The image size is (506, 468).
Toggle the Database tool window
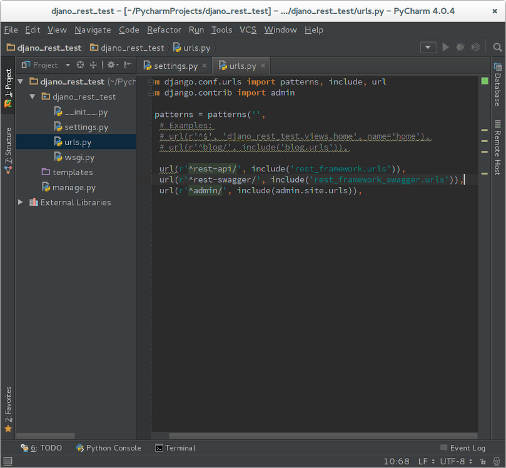[x=498, y=84]
